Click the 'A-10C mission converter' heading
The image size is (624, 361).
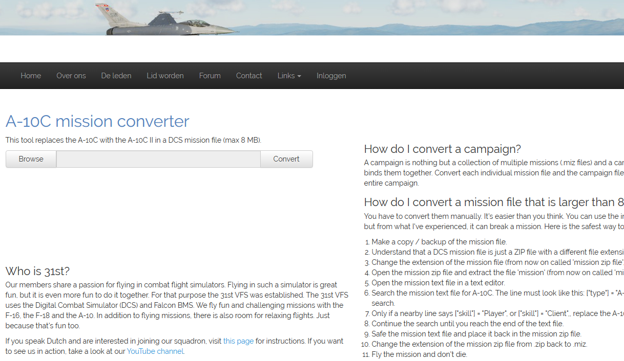[97, 121]
